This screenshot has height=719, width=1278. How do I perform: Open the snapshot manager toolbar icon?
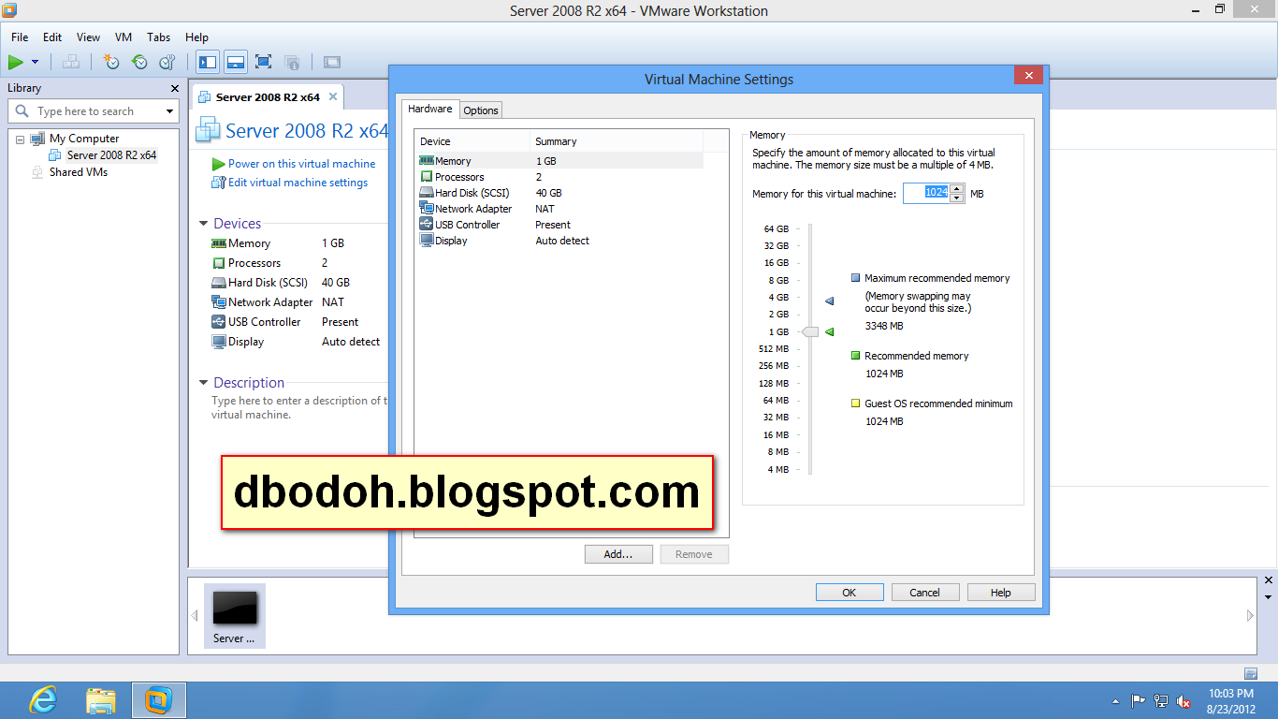(167, 62)
